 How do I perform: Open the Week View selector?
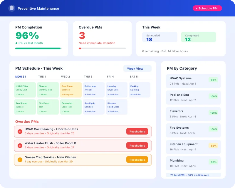137,68
